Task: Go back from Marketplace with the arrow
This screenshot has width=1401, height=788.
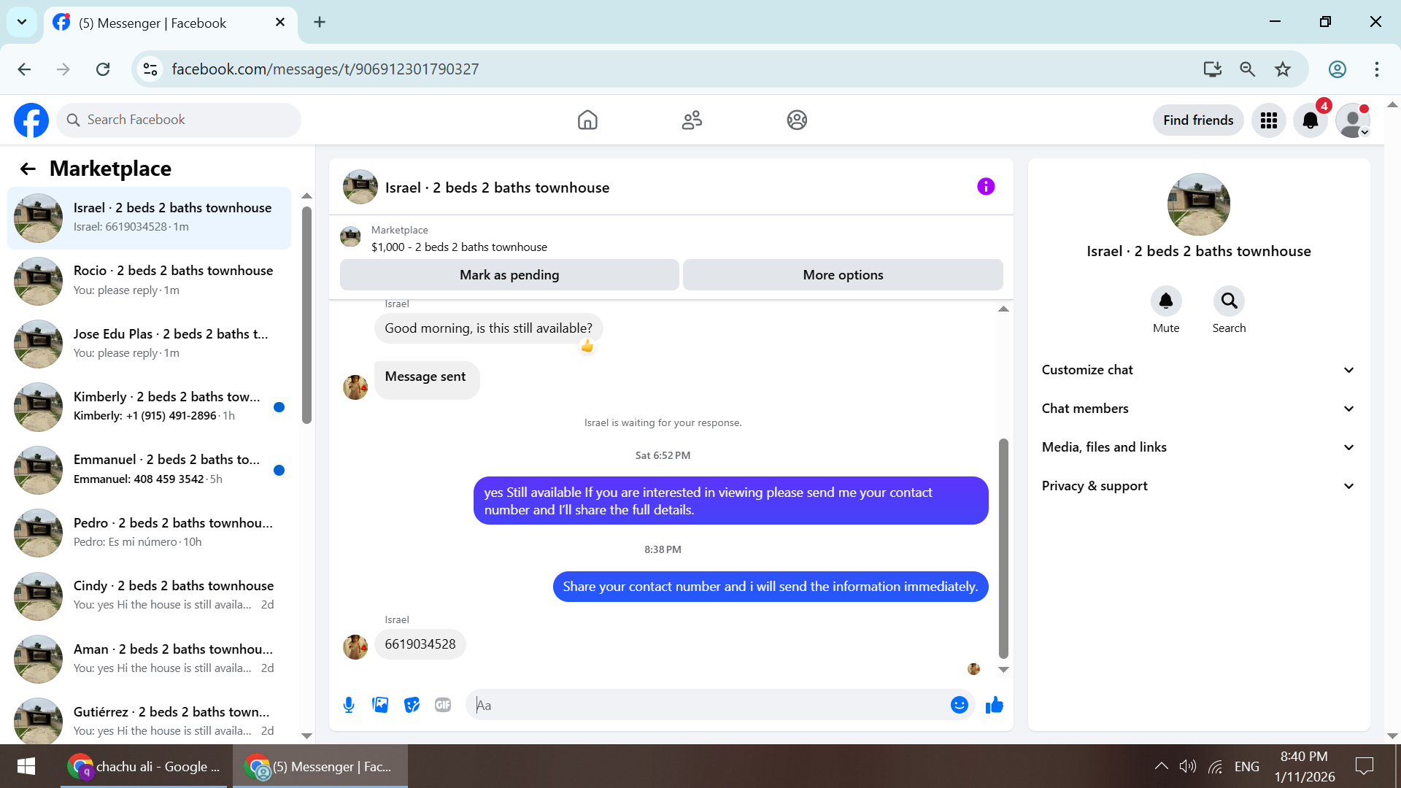Action: click(x=28, y=169)
